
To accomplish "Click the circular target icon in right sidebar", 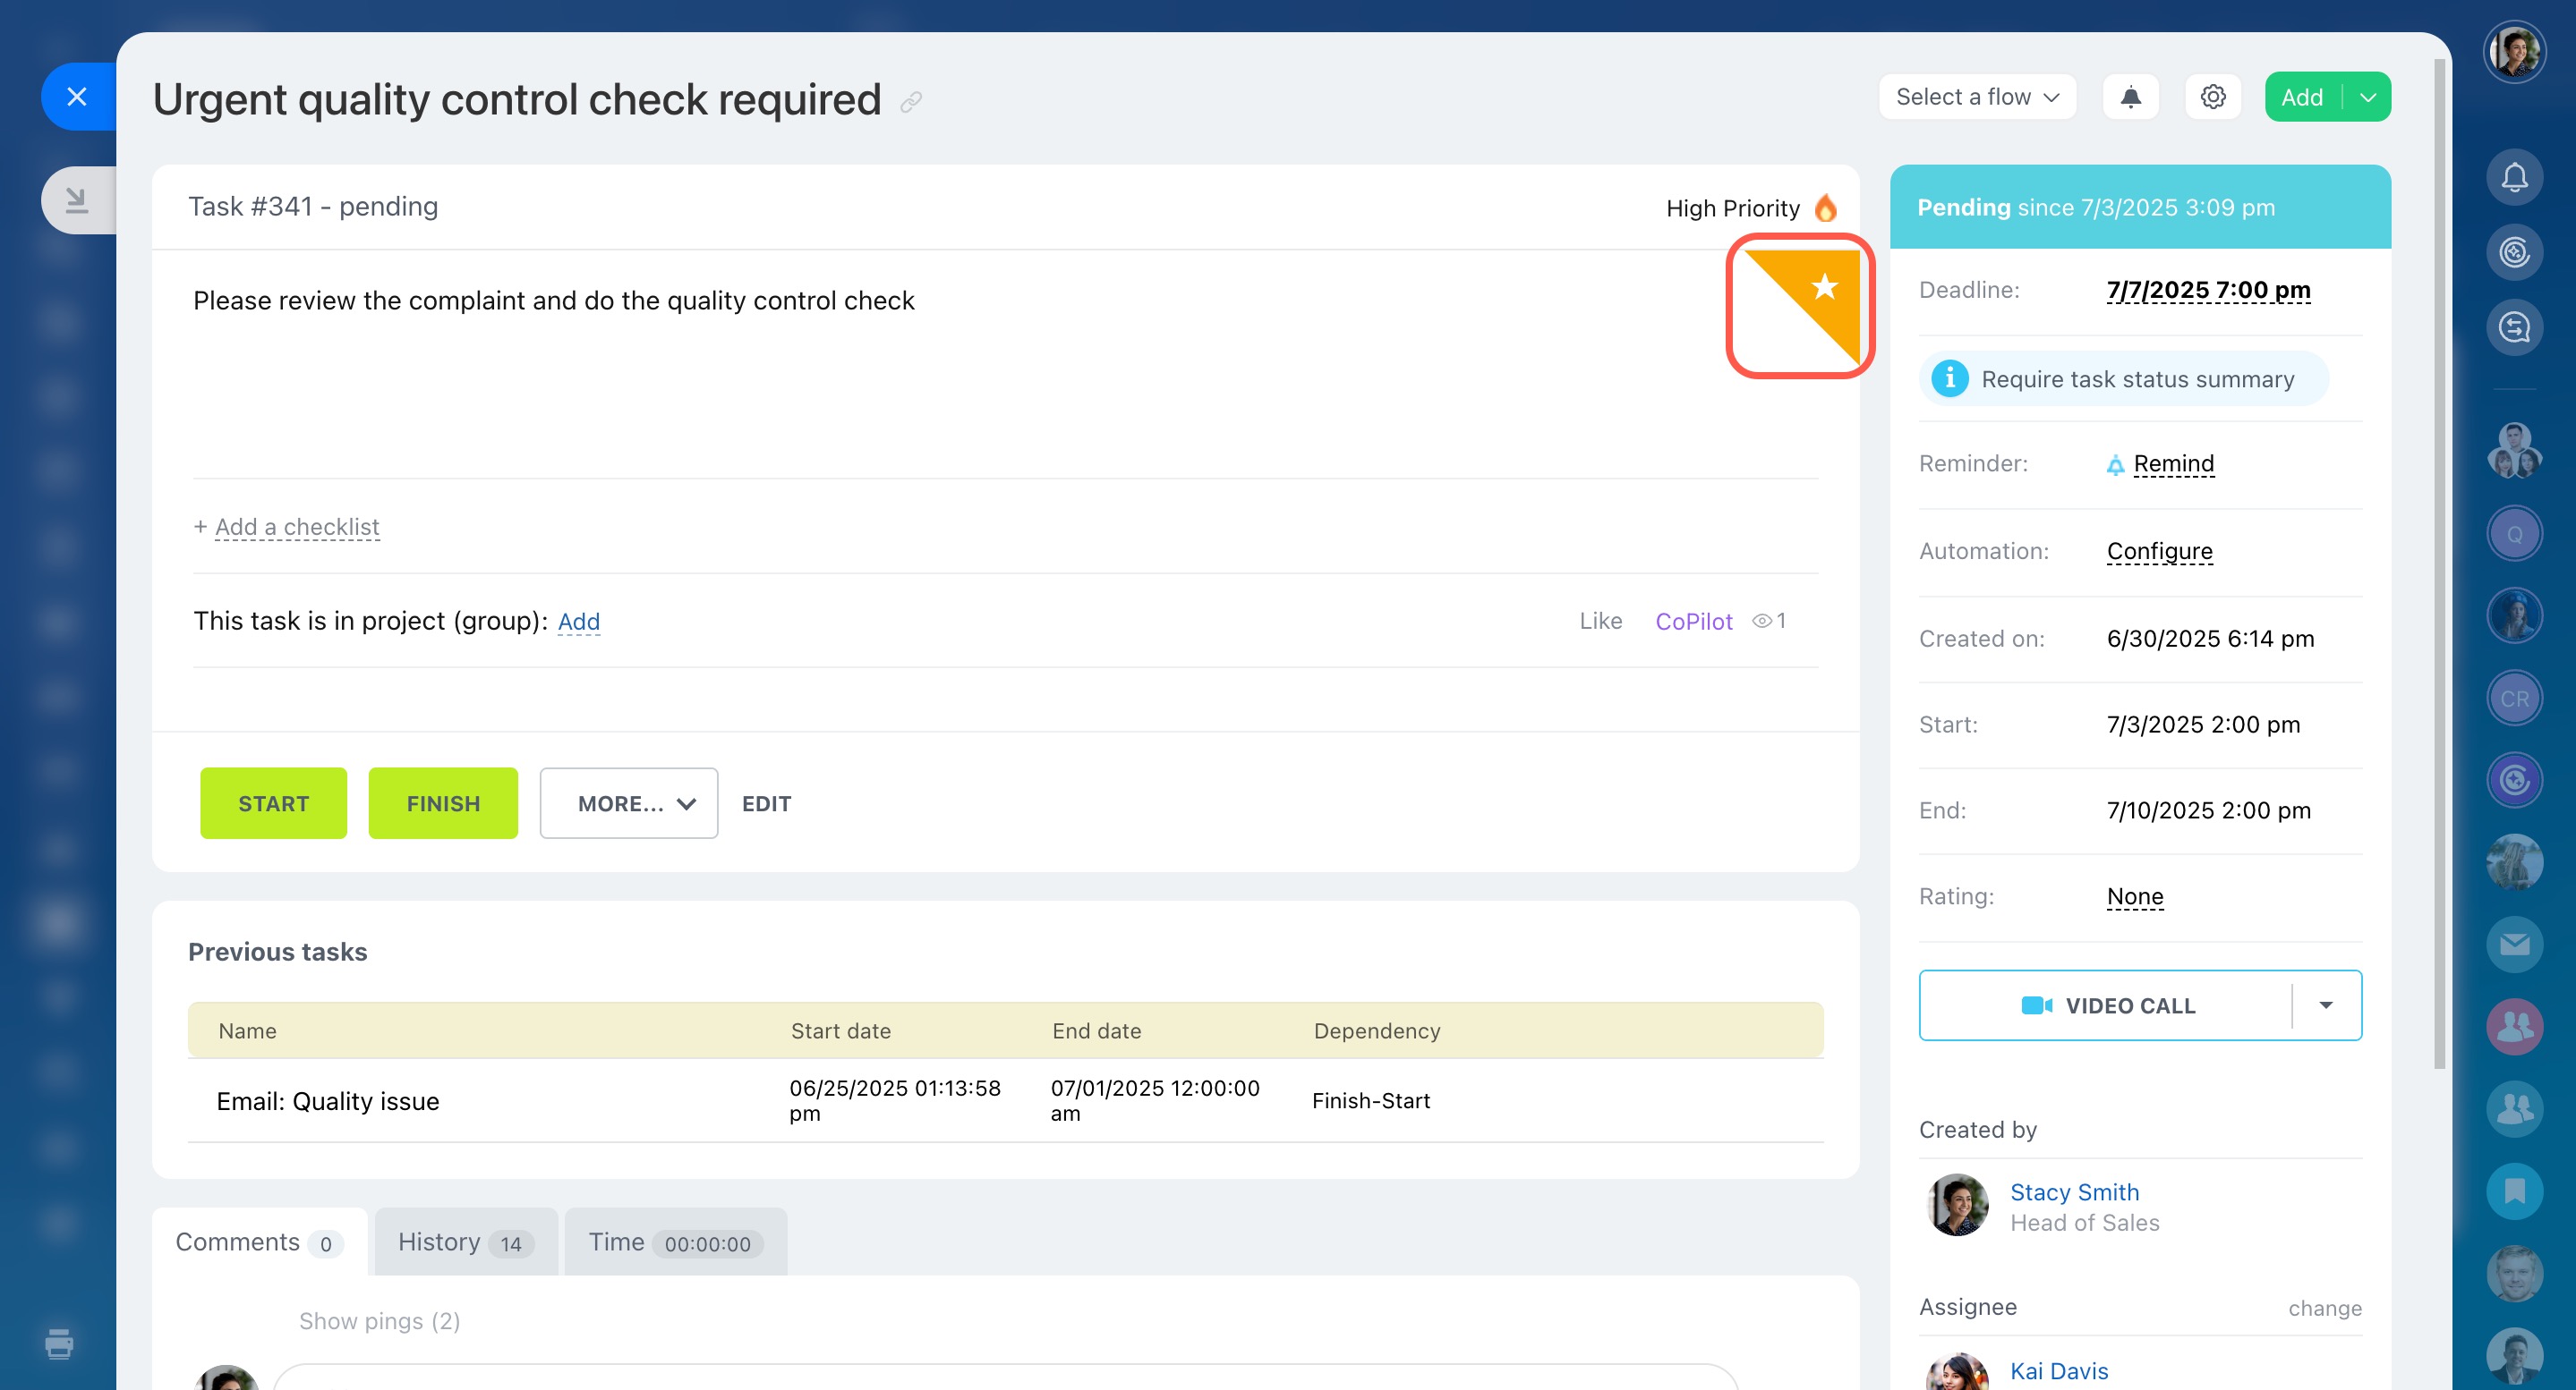I will [x=2514, y=252].
